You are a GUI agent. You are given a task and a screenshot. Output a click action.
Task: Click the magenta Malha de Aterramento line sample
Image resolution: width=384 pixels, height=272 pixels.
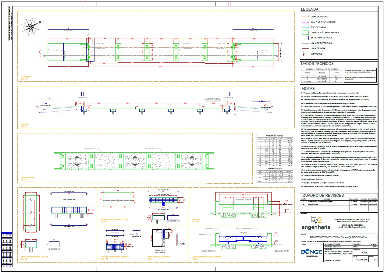pyautogui.click(x=305, y=22)
